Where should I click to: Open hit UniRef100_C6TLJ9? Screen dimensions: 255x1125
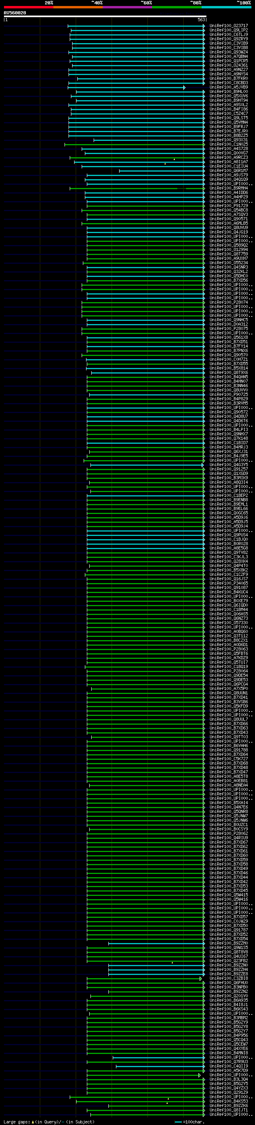pos(229,34)
